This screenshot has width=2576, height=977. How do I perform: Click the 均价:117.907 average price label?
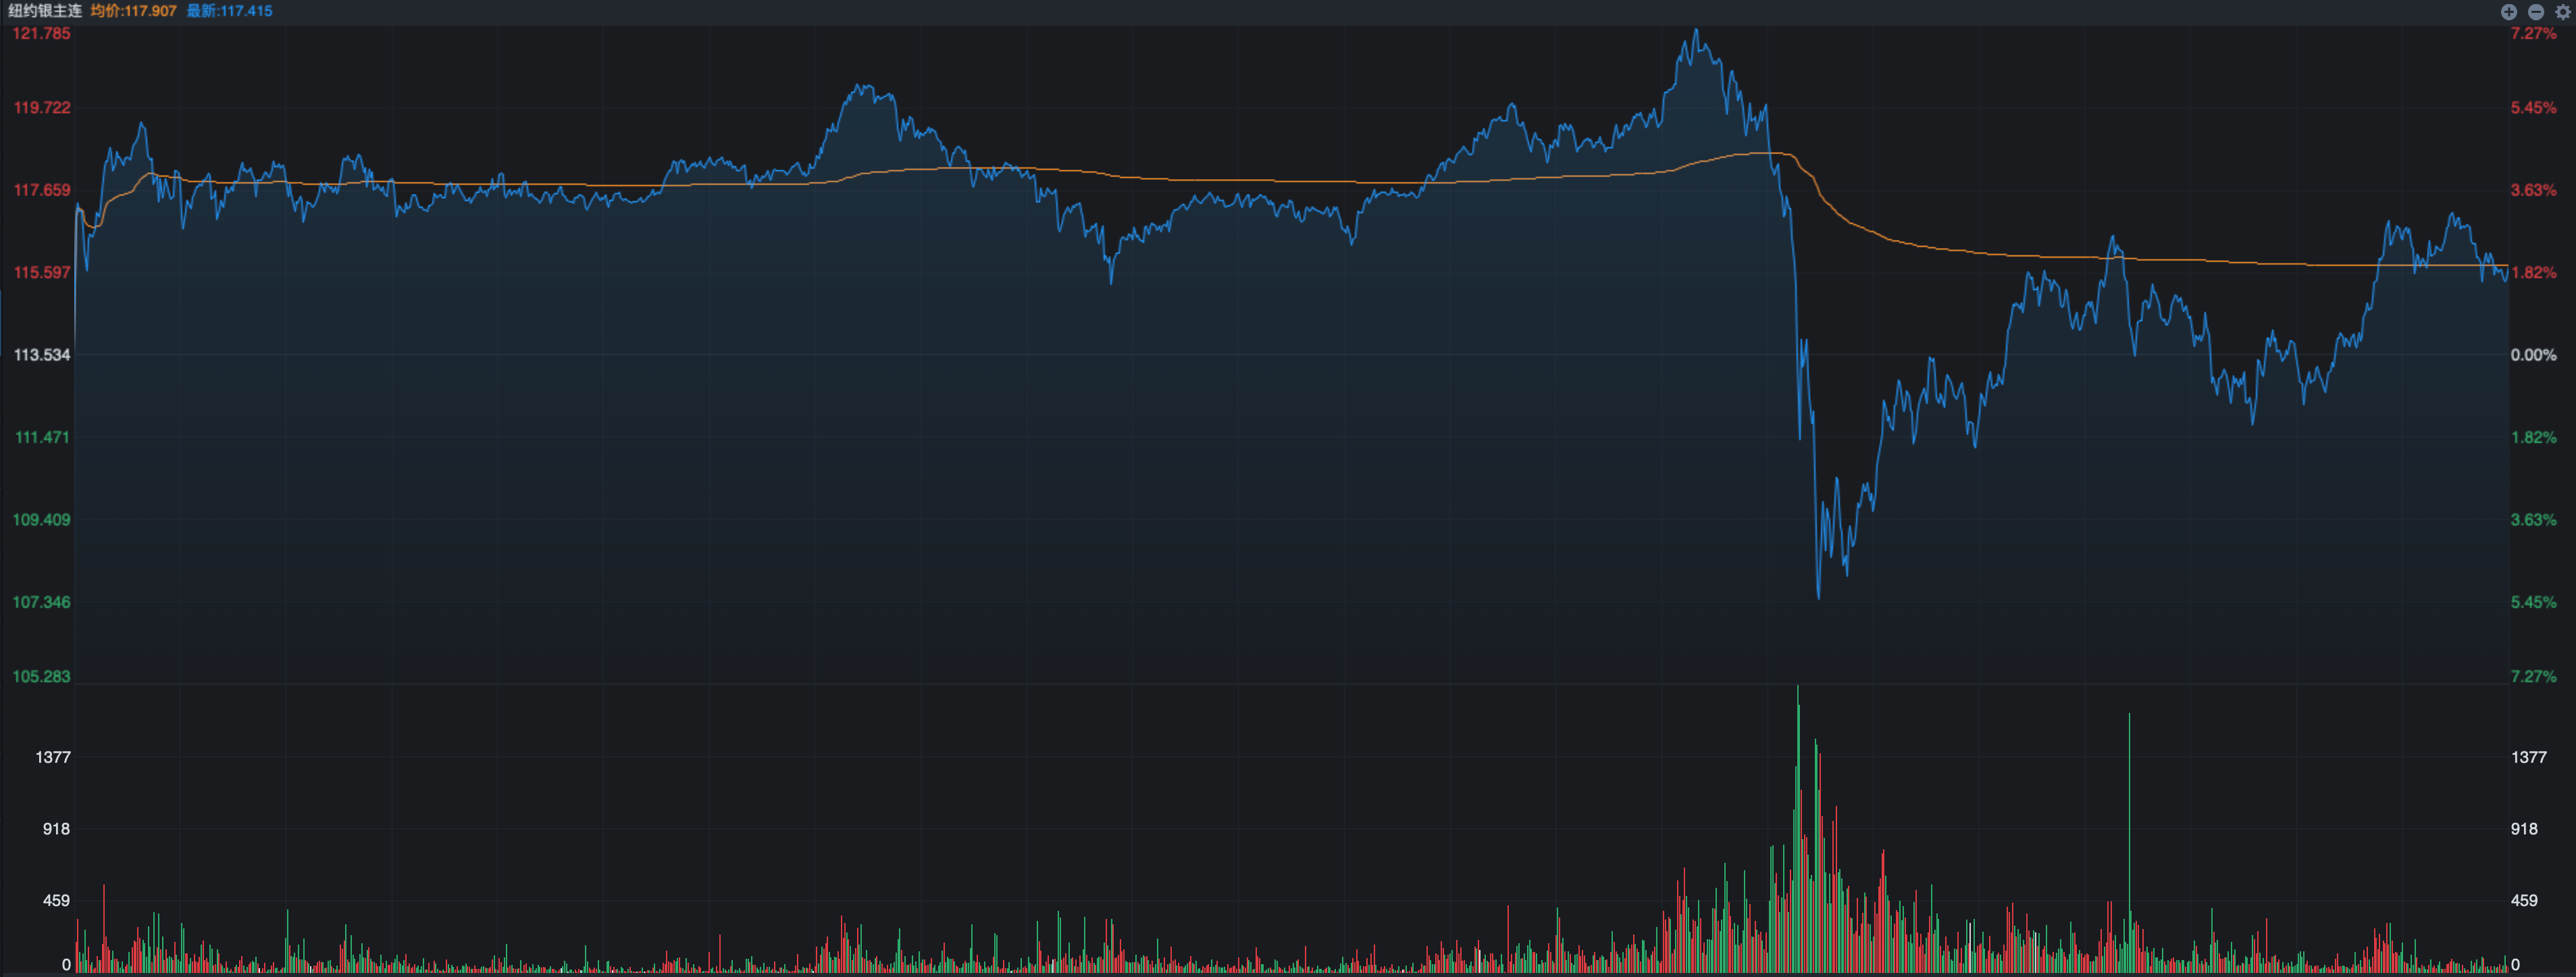133,11
